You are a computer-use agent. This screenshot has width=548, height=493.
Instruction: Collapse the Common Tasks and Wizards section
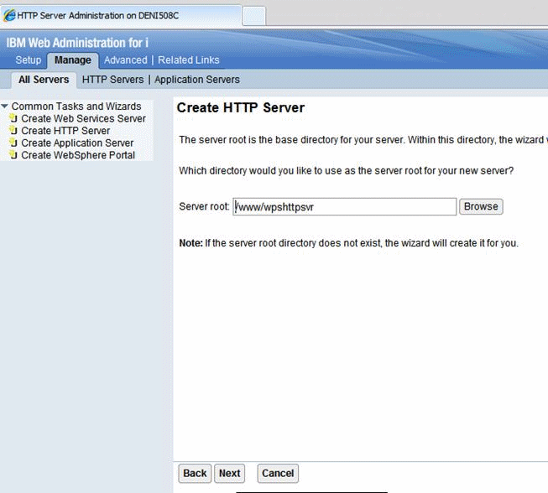coord(4,106)
